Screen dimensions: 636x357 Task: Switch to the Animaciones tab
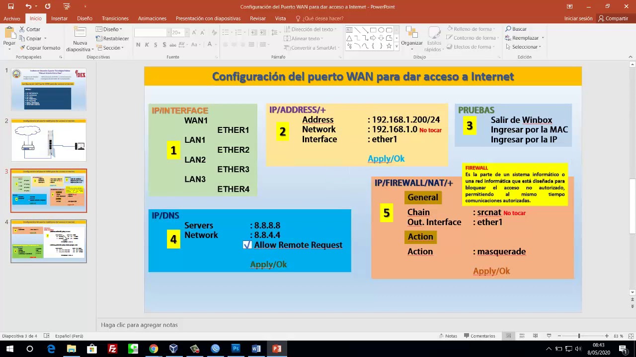pyautogui.click(x=152, y=18)
